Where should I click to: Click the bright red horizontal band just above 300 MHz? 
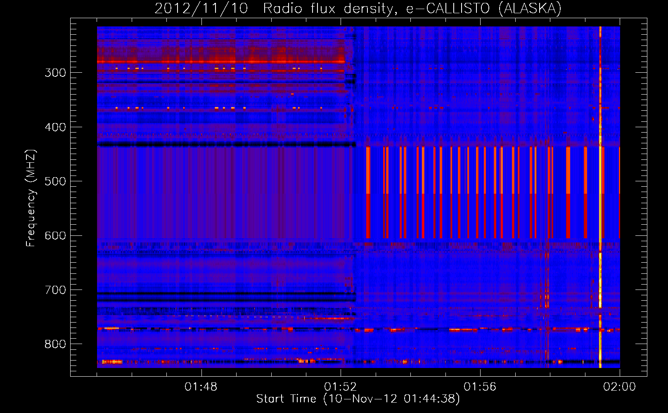221,62
